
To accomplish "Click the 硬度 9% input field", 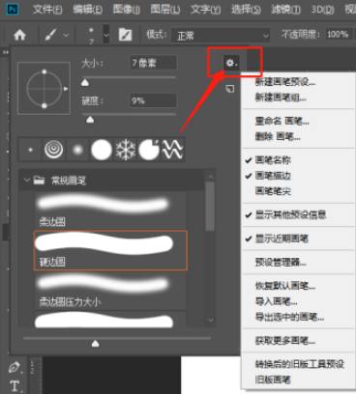I will coord(153,100).
